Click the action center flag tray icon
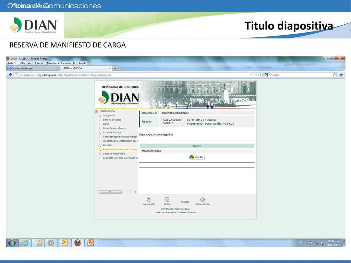Image resolution: width=351 pixels, height=263 pixels. pyautogui.click(x=312, y=243)
